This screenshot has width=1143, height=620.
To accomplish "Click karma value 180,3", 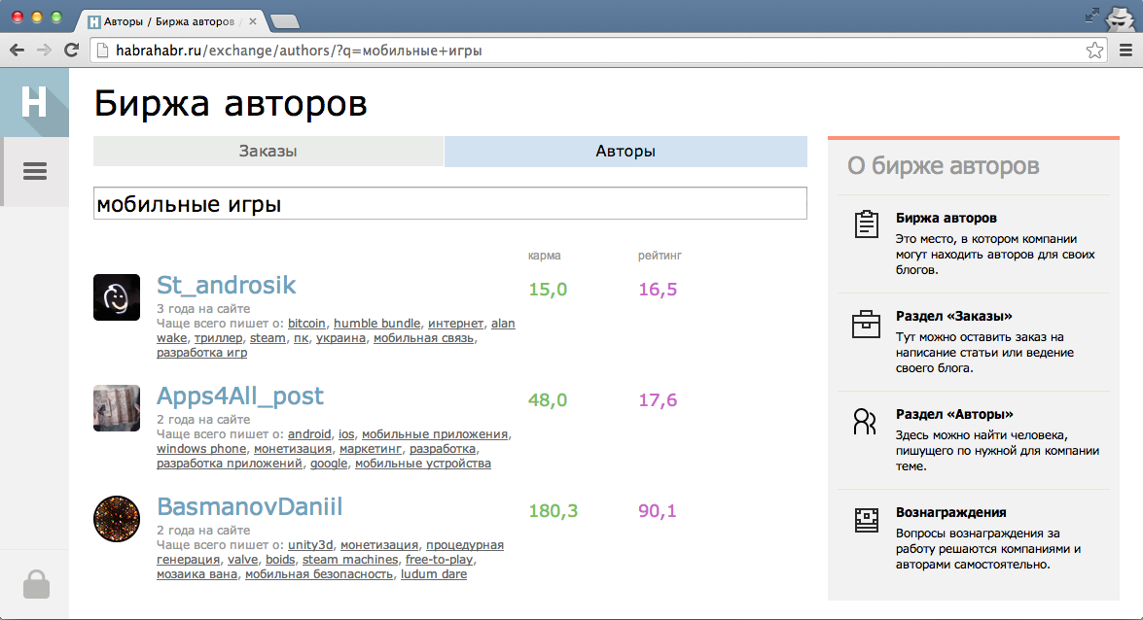I will (553, 511).
